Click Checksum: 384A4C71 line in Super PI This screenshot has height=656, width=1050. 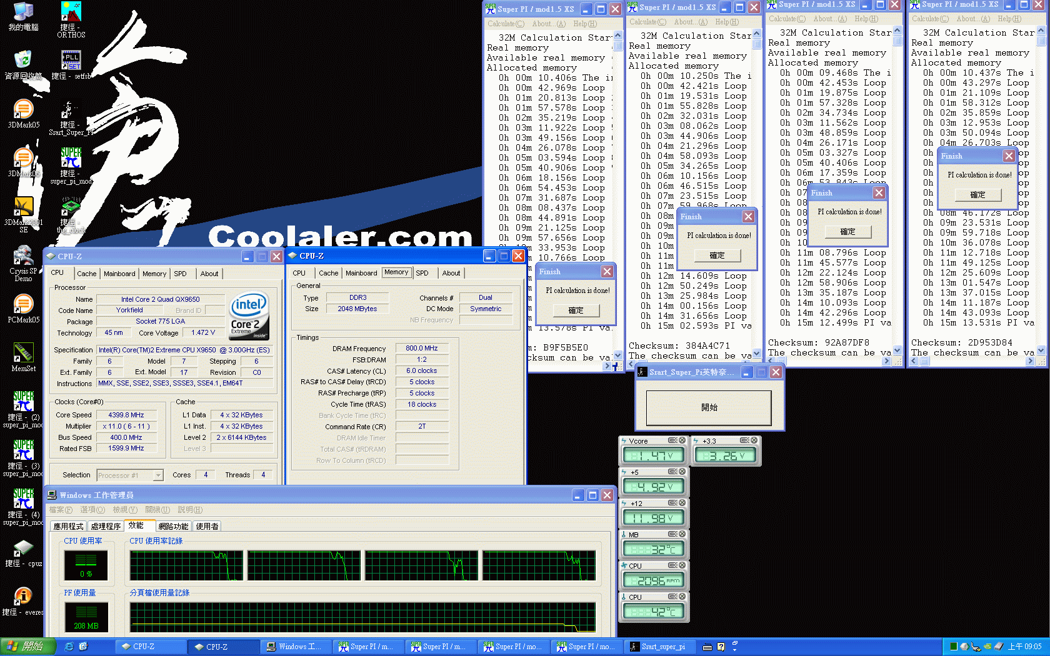pyautogui.click(x=679, y=345)
